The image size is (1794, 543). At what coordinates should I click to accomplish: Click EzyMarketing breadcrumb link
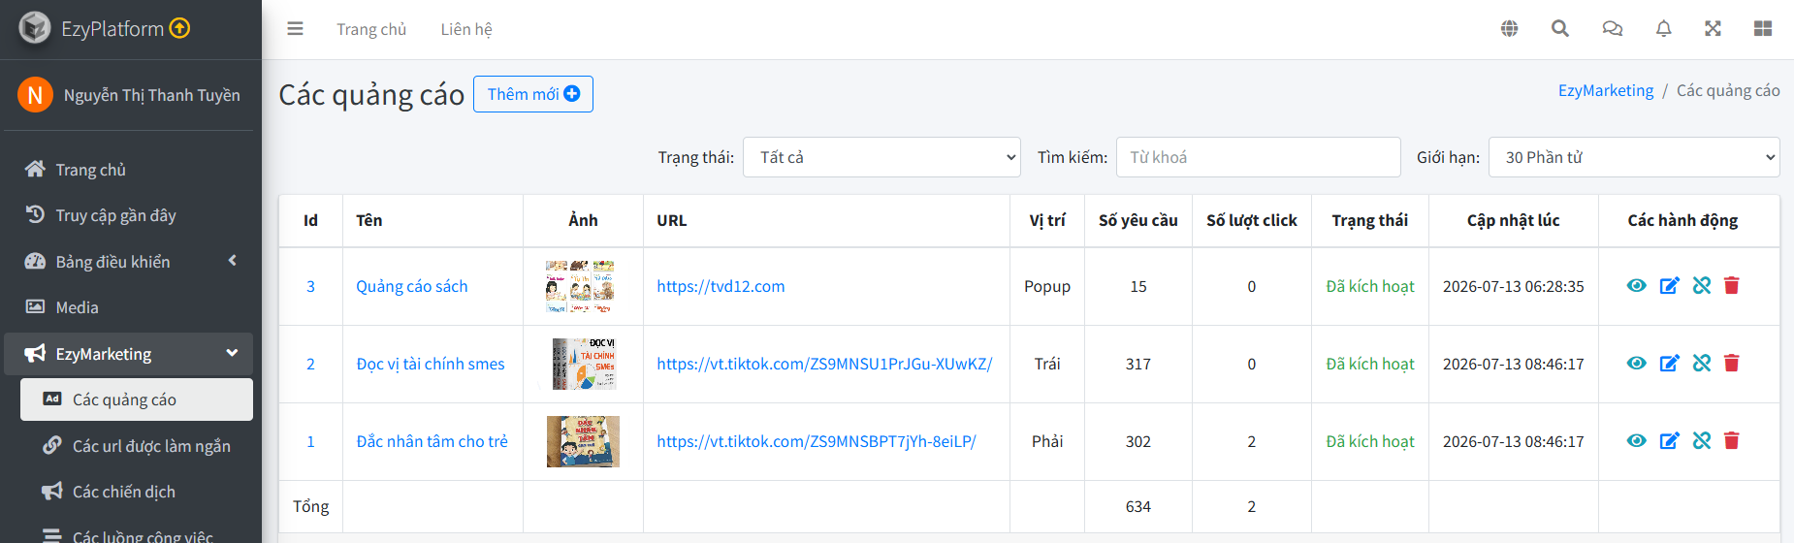1606,90
